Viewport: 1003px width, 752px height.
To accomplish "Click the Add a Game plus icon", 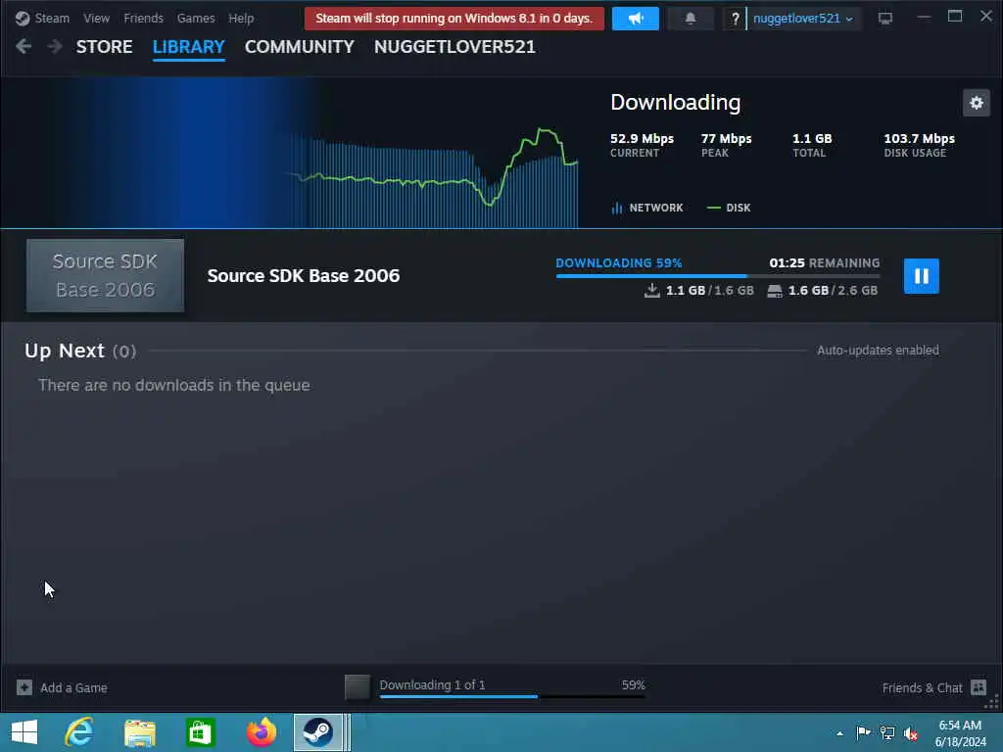I will pos(24,687).
